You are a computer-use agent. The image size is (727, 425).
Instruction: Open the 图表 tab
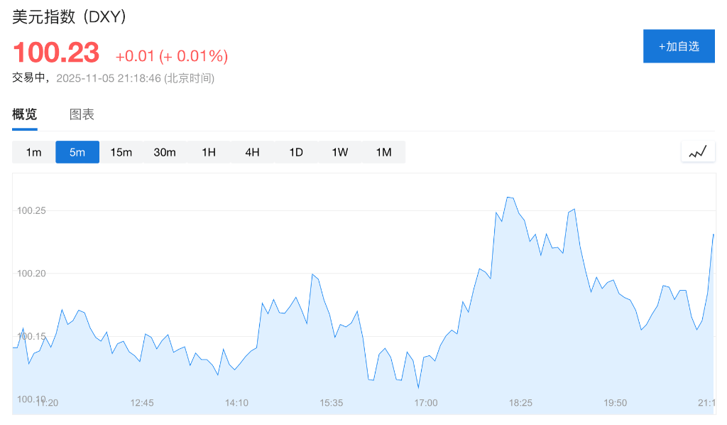pyautogui.click(x=82, y=114)
